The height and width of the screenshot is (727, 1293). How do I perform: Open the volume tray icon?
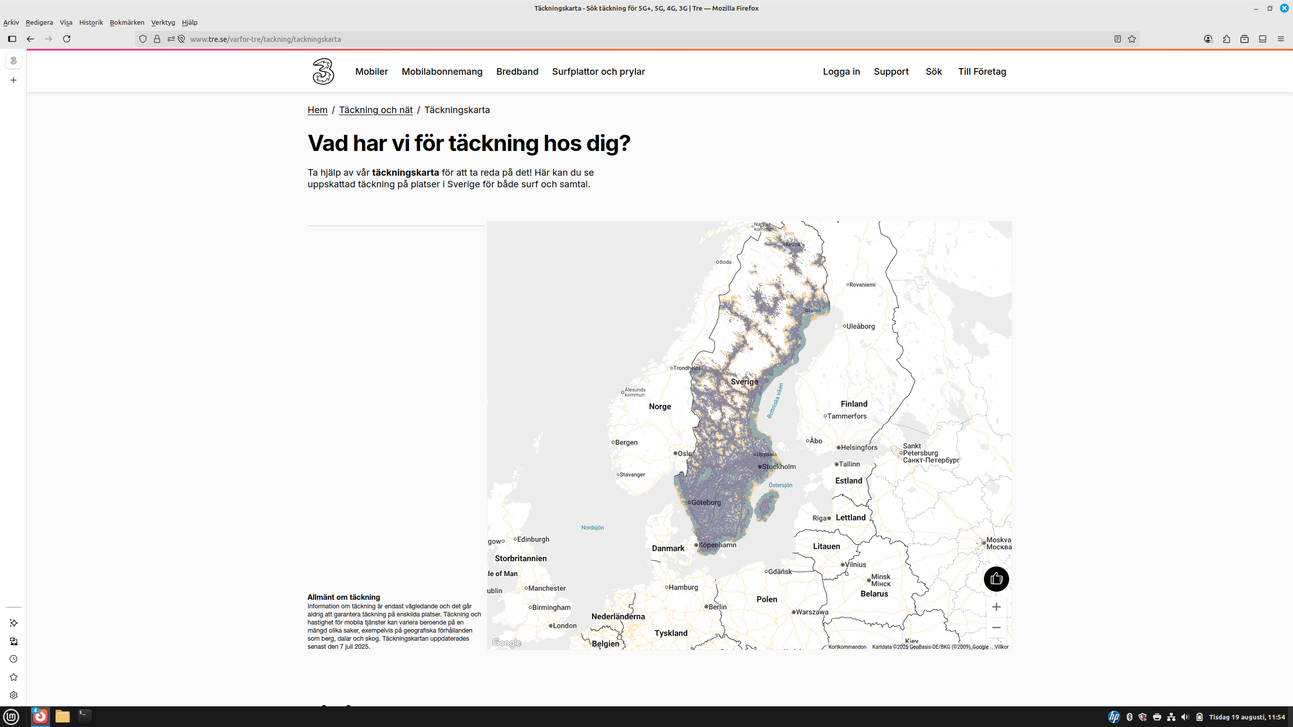(x=1185, y=717)
